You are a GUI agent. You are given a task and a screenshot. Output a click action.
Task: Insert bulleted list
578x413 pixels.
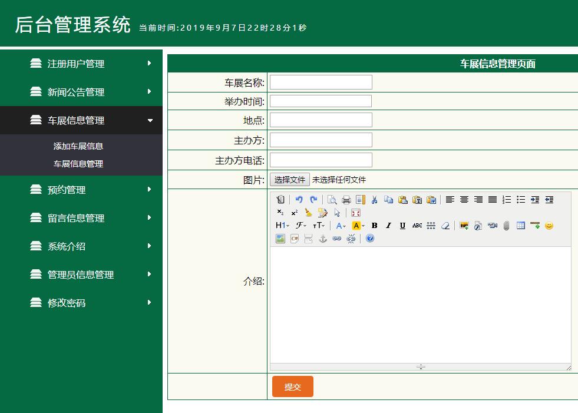point(521,200)
